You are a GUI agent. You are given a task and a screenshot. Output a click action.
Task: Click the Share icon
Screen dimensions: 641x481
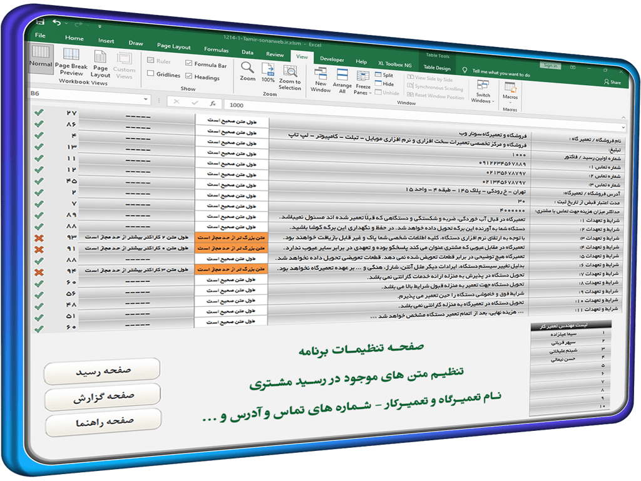pos(612,82)
